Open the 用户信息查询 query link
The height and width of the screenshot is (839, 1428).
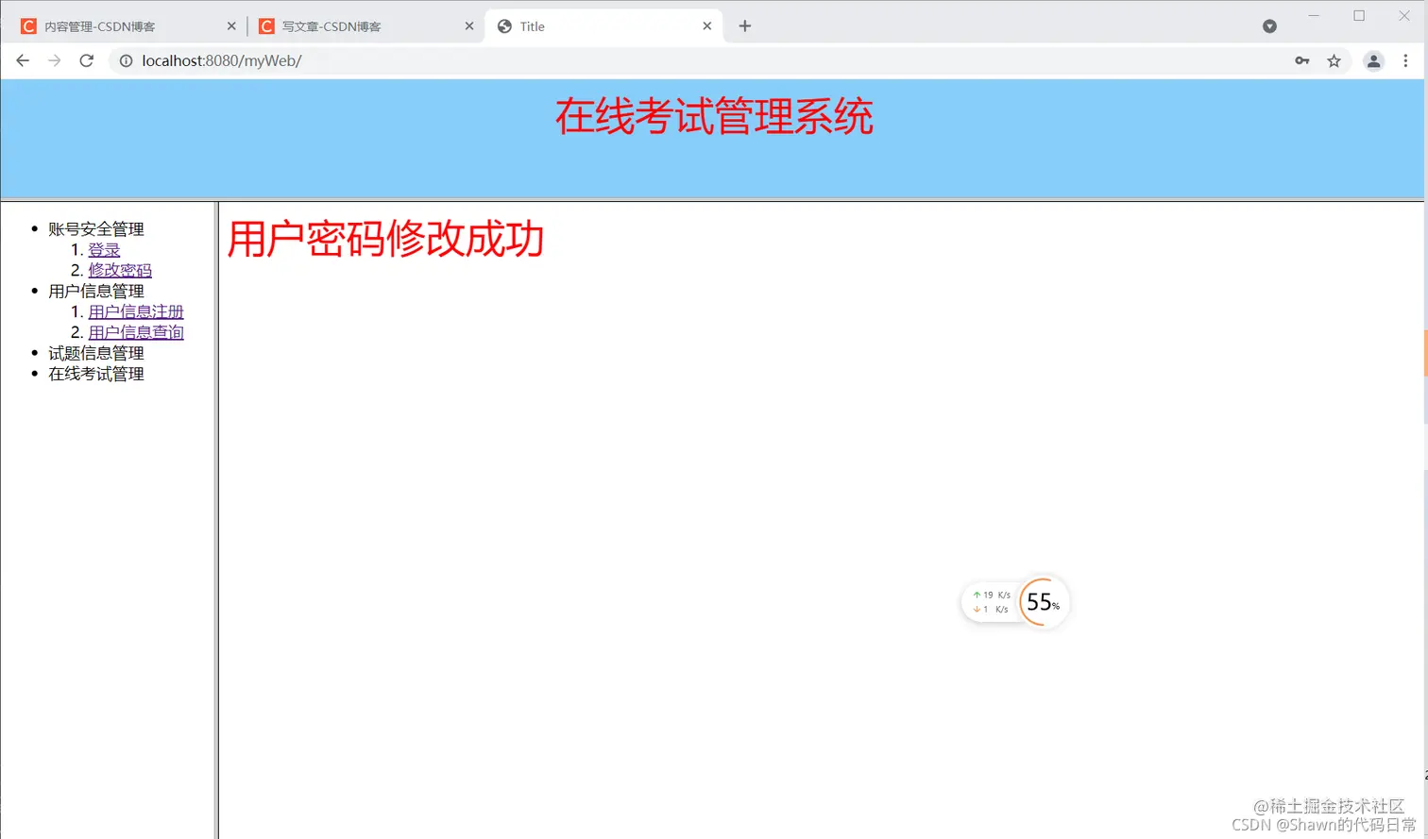[135, 331]
